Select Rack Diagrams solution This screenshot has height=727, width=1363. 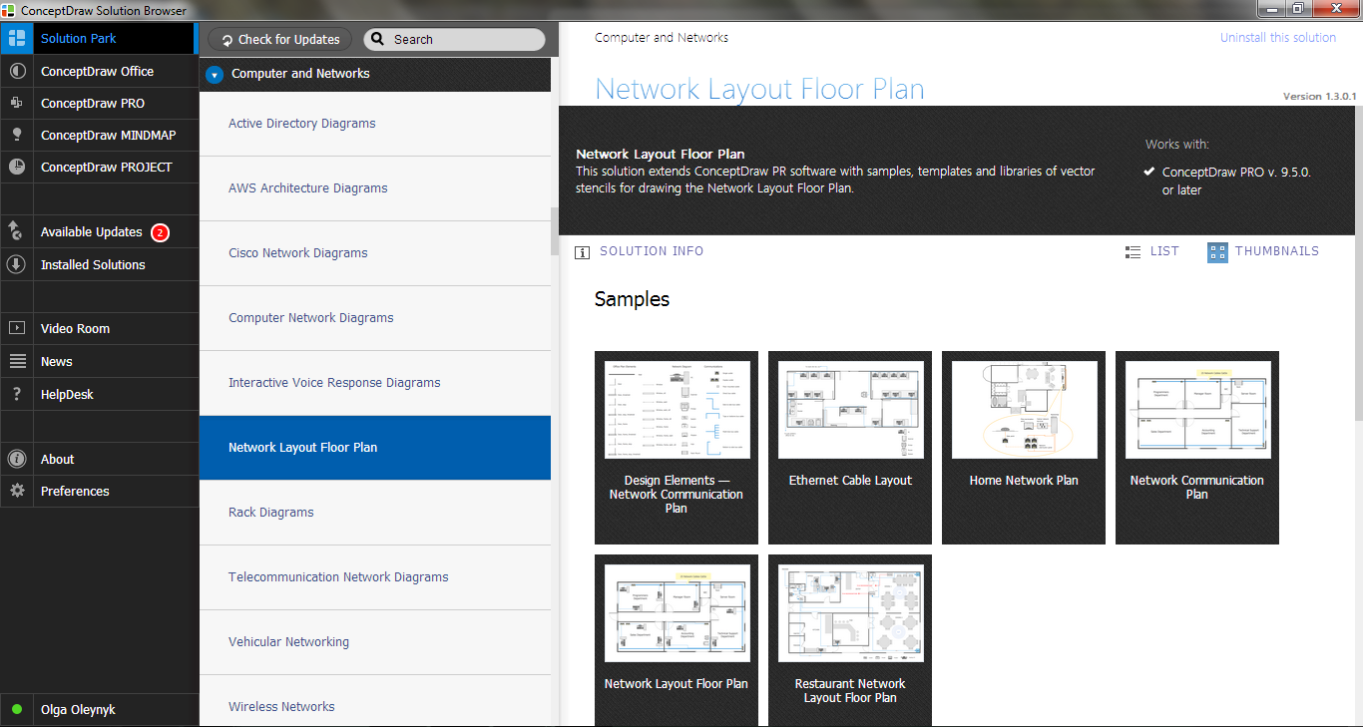[375, 513]
